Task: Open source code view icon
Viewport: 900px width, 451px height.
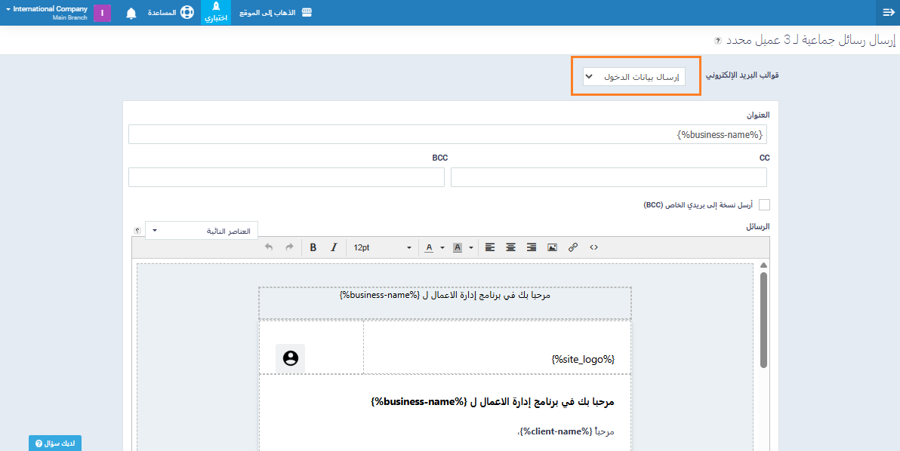Action: point(593,247)
